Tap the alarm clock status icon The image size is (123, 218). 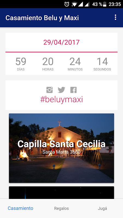67,4
